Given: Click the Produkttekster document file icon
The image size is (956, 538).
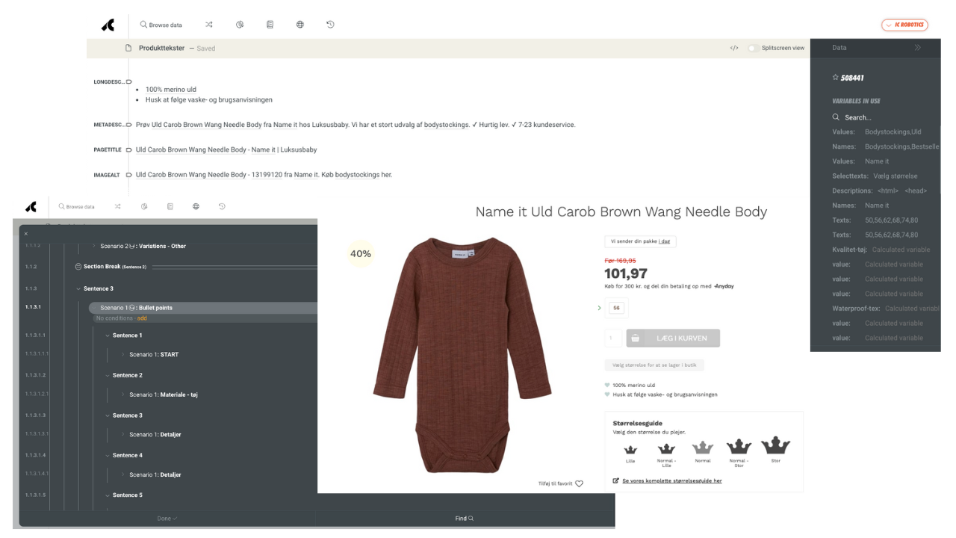Looking at the screenshot, I should [x=128, y=48].
